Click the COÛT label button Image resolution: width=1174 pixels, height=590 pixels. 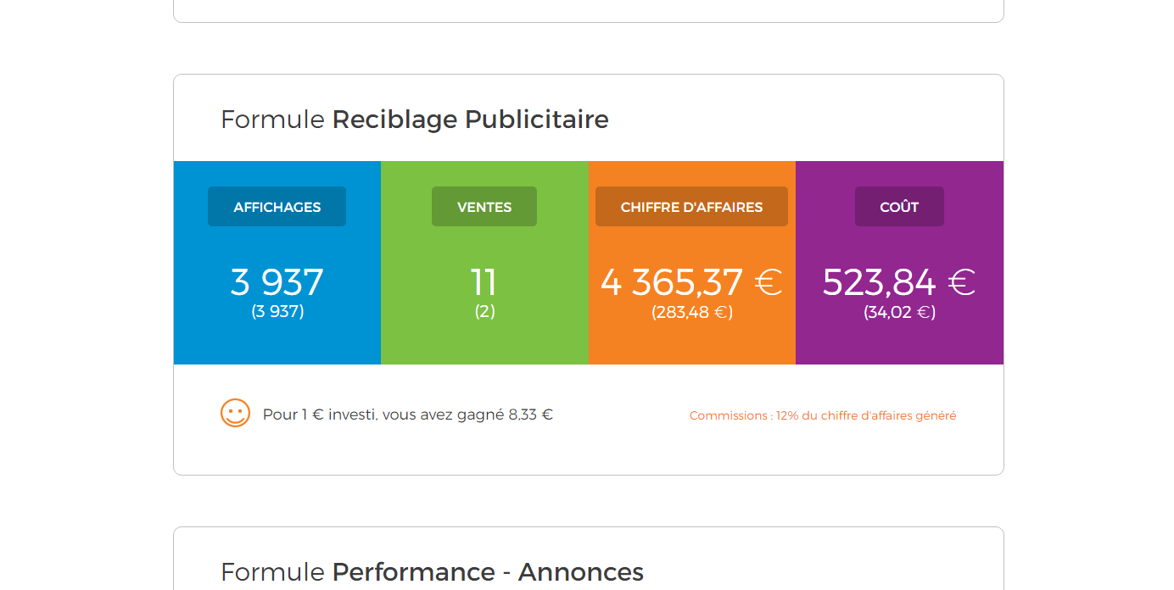[x=899, y=207]
